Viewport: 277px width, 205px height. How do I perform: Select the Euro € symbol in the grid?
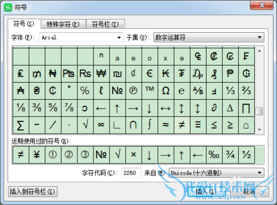pyautogui.click(x=150, y=74)
